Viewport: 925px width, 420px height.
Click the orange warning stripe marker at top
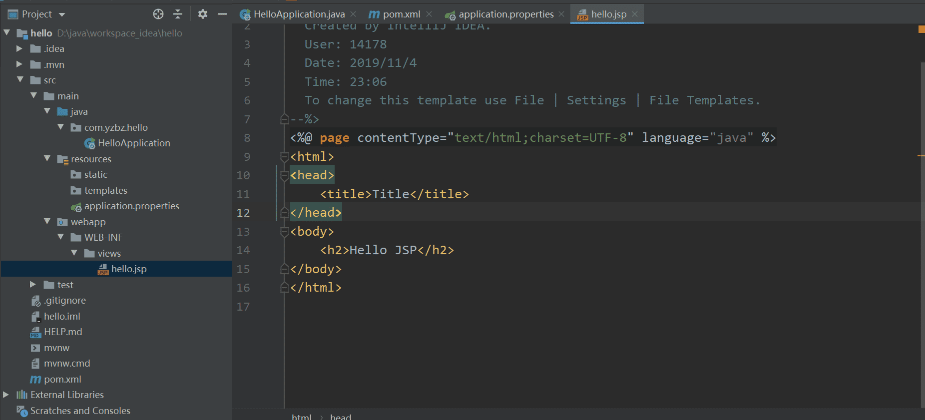(922, 29)
